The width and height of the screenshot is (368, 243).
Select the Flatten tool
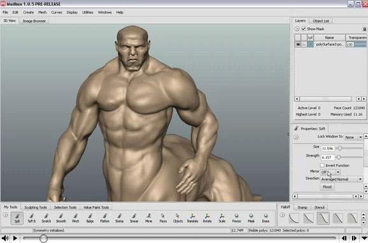click(104, 218)
